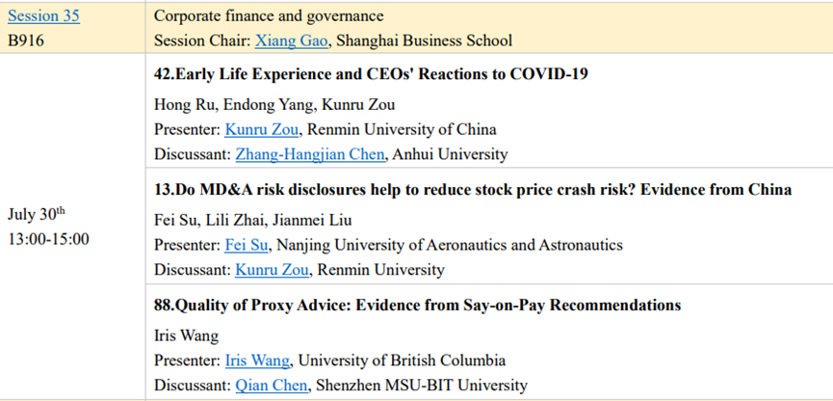Click the paper 42 Early Life Experience title

pyautogui.click(x=371, y=74)
